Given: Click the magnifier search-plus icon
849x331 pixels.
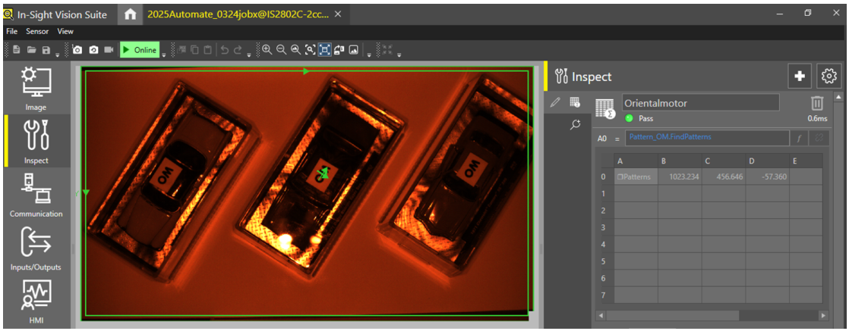Looking at the screenshot, I should pos(575,125).
